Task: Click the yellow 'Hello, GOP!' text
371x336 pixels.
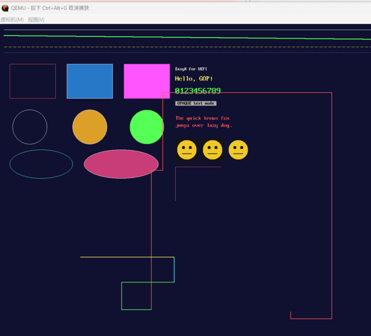Action: (x=194, y=79)
